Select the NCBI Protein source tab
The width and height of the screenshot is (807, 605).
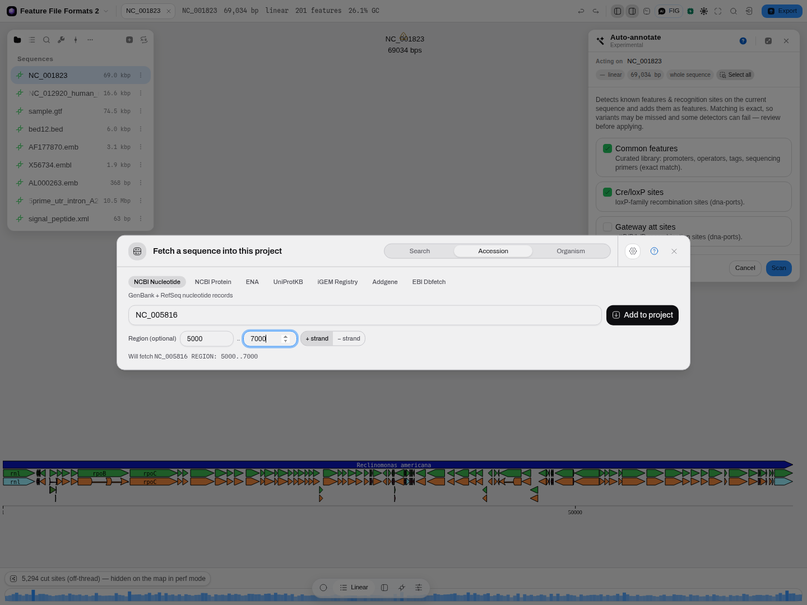[x=213, y=282]
